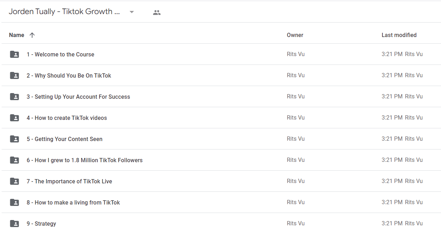This screenshot has height=232, width=441.
Task: Select the 4 - How to create TikTok videos row
Action: 221,118
